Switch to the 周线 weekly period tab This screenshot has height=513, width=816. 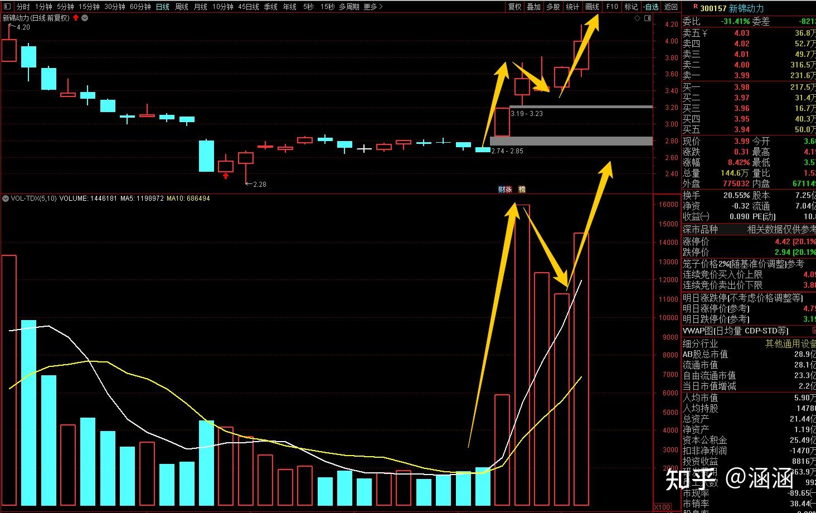(182, 7)
